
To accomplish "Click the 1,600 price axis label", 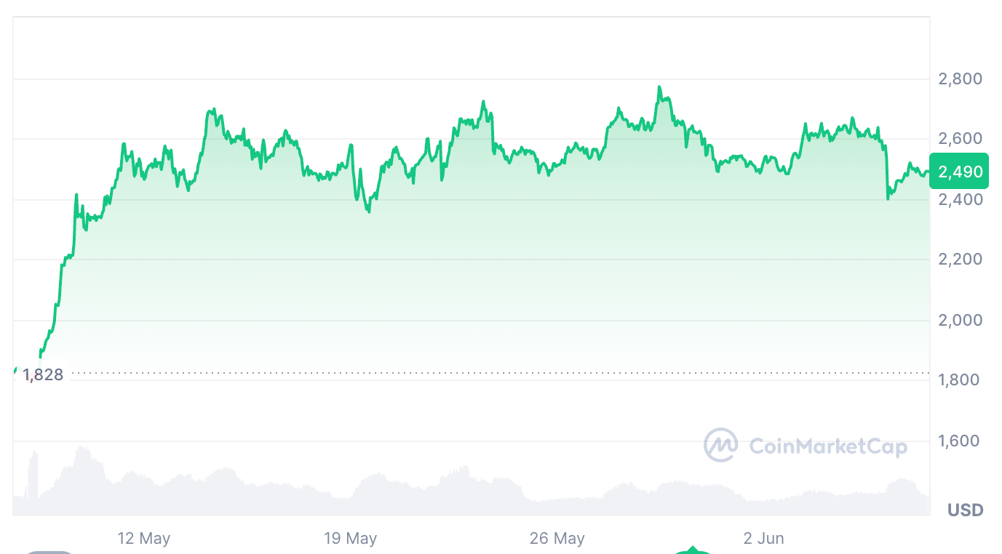I will (961, 441).
